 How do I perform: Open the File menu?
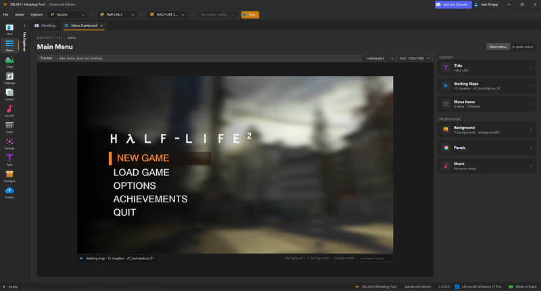[x=5, y=14]
